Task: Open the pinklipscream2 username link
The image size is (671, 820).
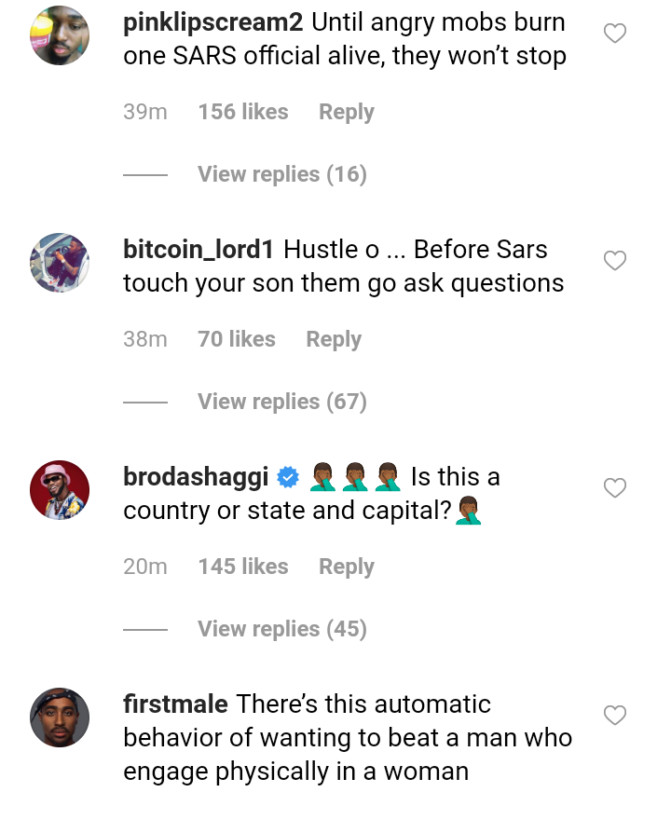Action: pyautogui.click(x=213, y=22)
